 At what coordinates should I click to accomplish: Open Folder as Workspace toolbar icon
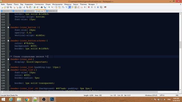[x=82, y=7]
